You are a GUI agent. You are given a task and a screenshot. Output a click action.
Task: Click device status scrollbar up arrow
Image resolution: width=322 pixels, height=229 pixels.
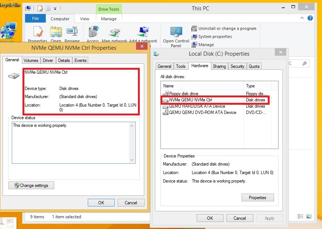132,126
